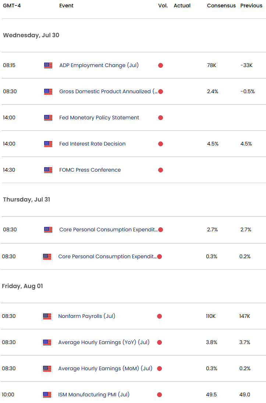266x403 pixels.
Task: Click the Consensus column header
Action: coord(221,6)
